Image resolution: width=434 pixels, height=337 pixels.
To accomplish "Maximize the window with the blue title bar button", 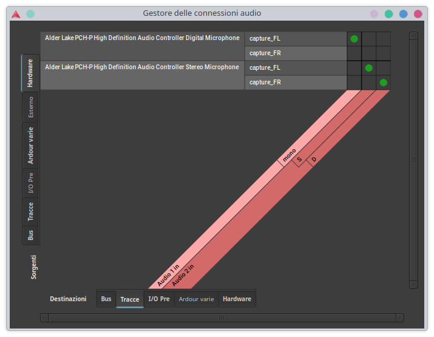I will click(x=403, y=13).
